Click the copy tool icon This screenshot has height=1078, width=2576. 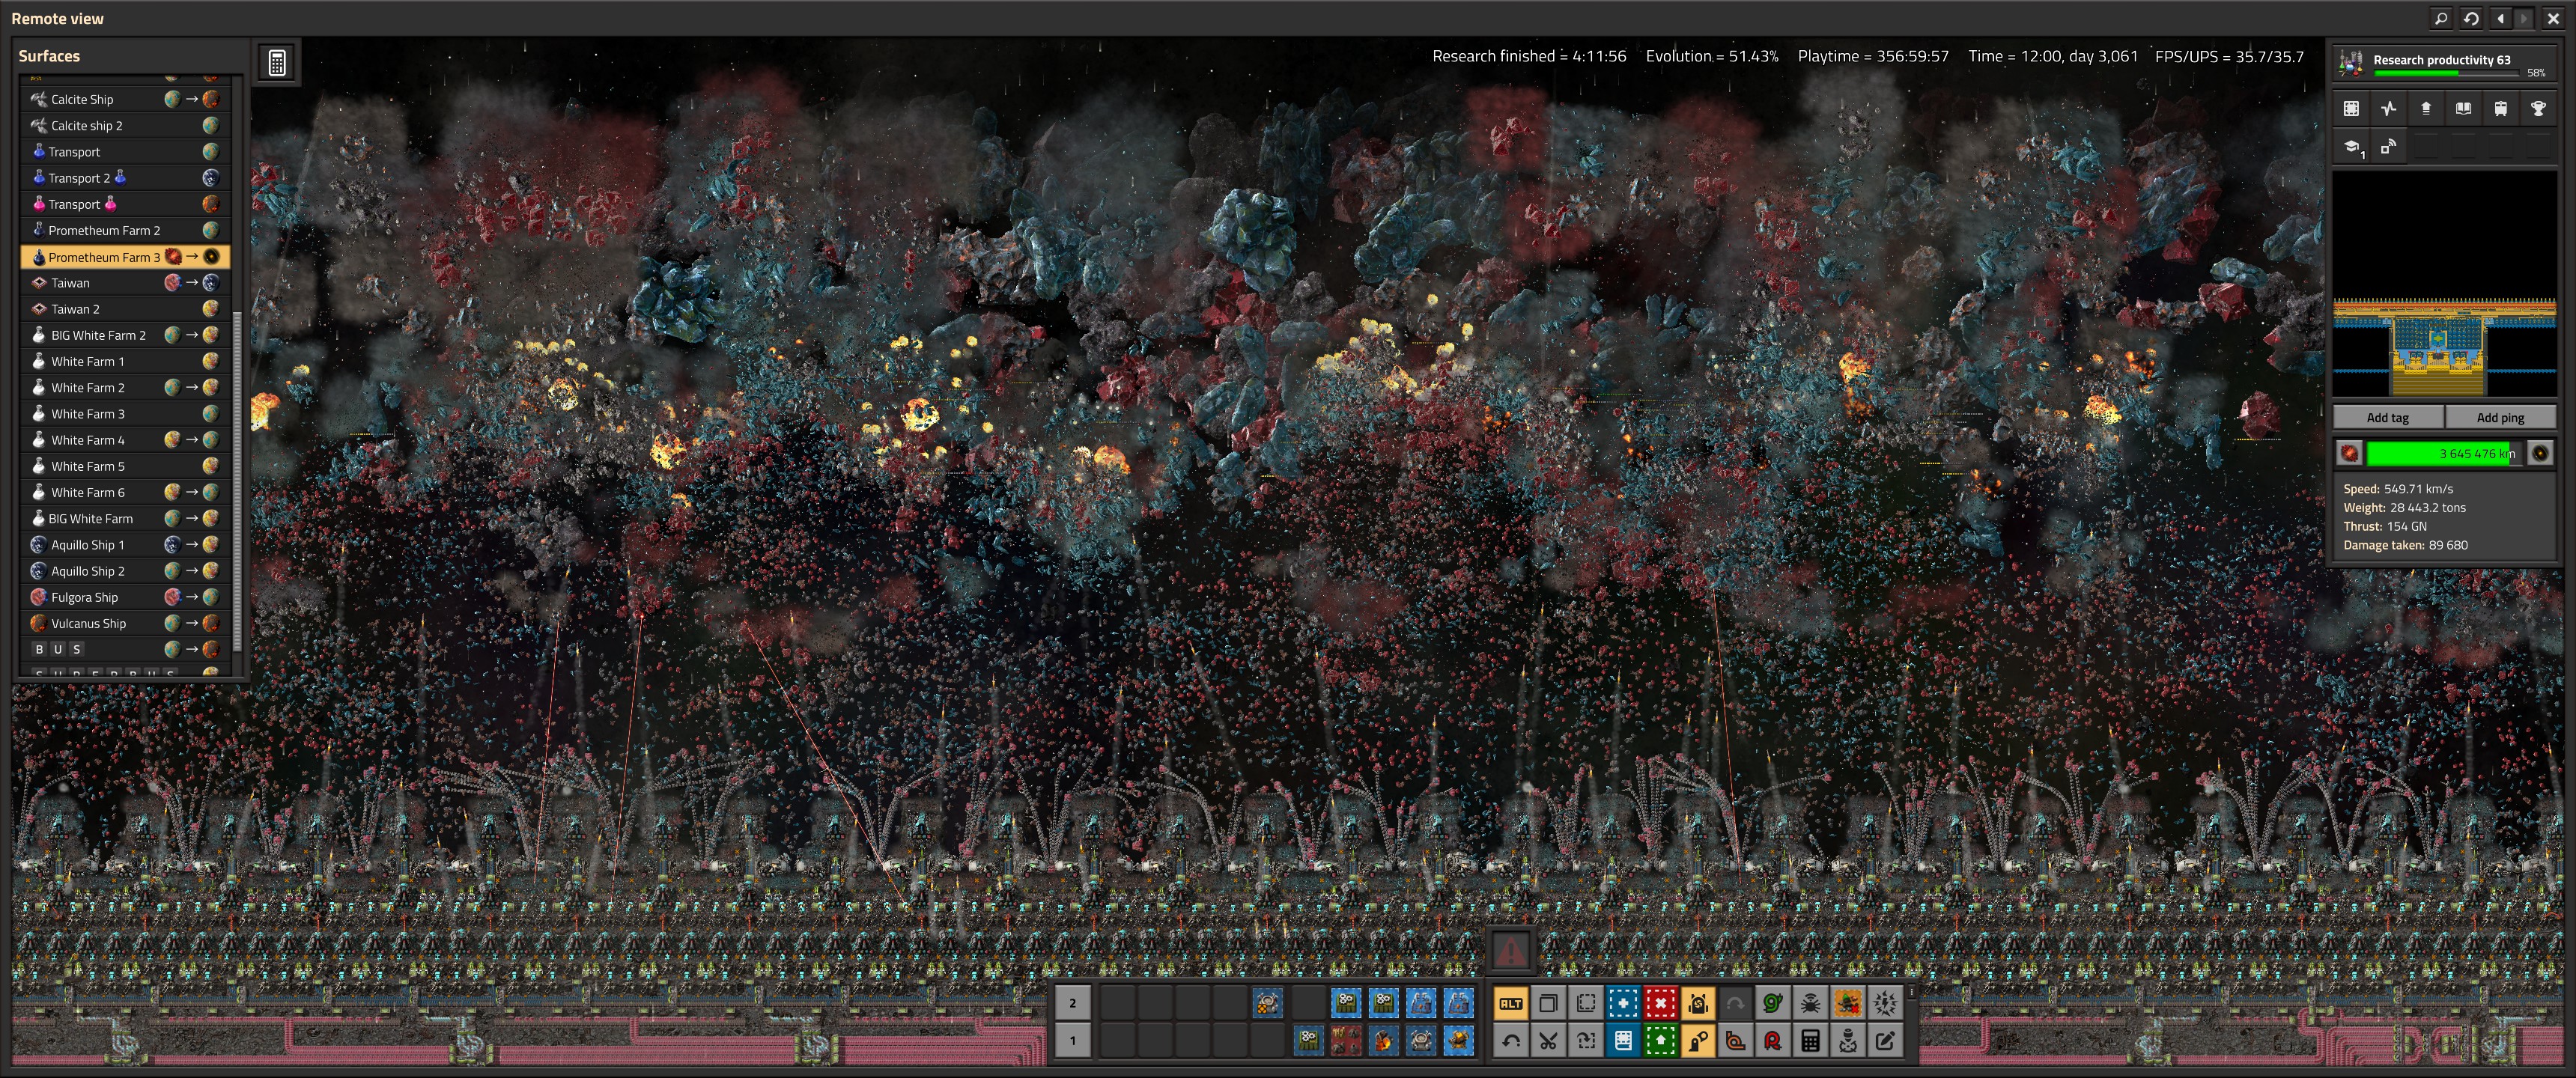pos(1548,1003)
